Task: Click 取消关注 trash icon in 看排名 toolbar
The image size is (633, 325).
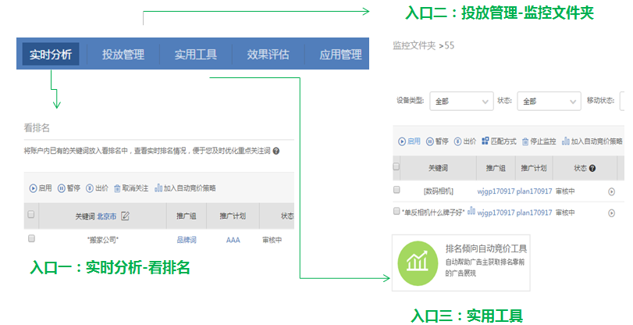Action: [117, 188]
